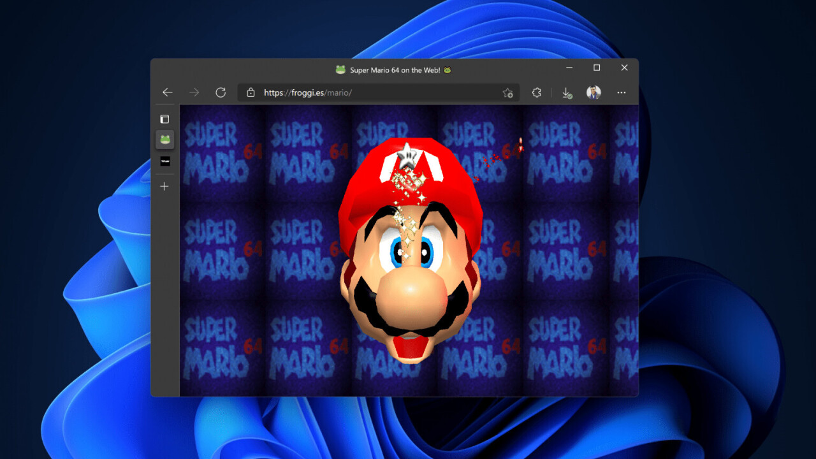Image resolution: width=816 pixels, height=459 pixels.
Task: Click Mario's open mouth
Action: [411, 347]
